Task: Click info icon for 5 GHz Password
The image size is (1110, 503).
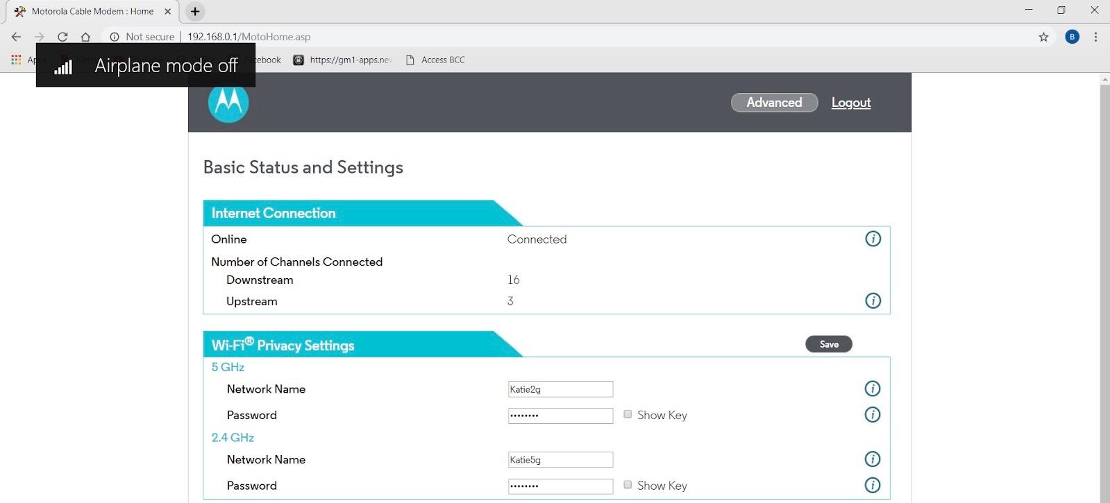Action: [873, 415]
